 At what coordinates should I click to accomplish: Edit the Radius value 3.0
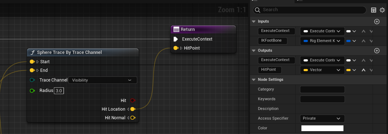click(x=59, y=91)
